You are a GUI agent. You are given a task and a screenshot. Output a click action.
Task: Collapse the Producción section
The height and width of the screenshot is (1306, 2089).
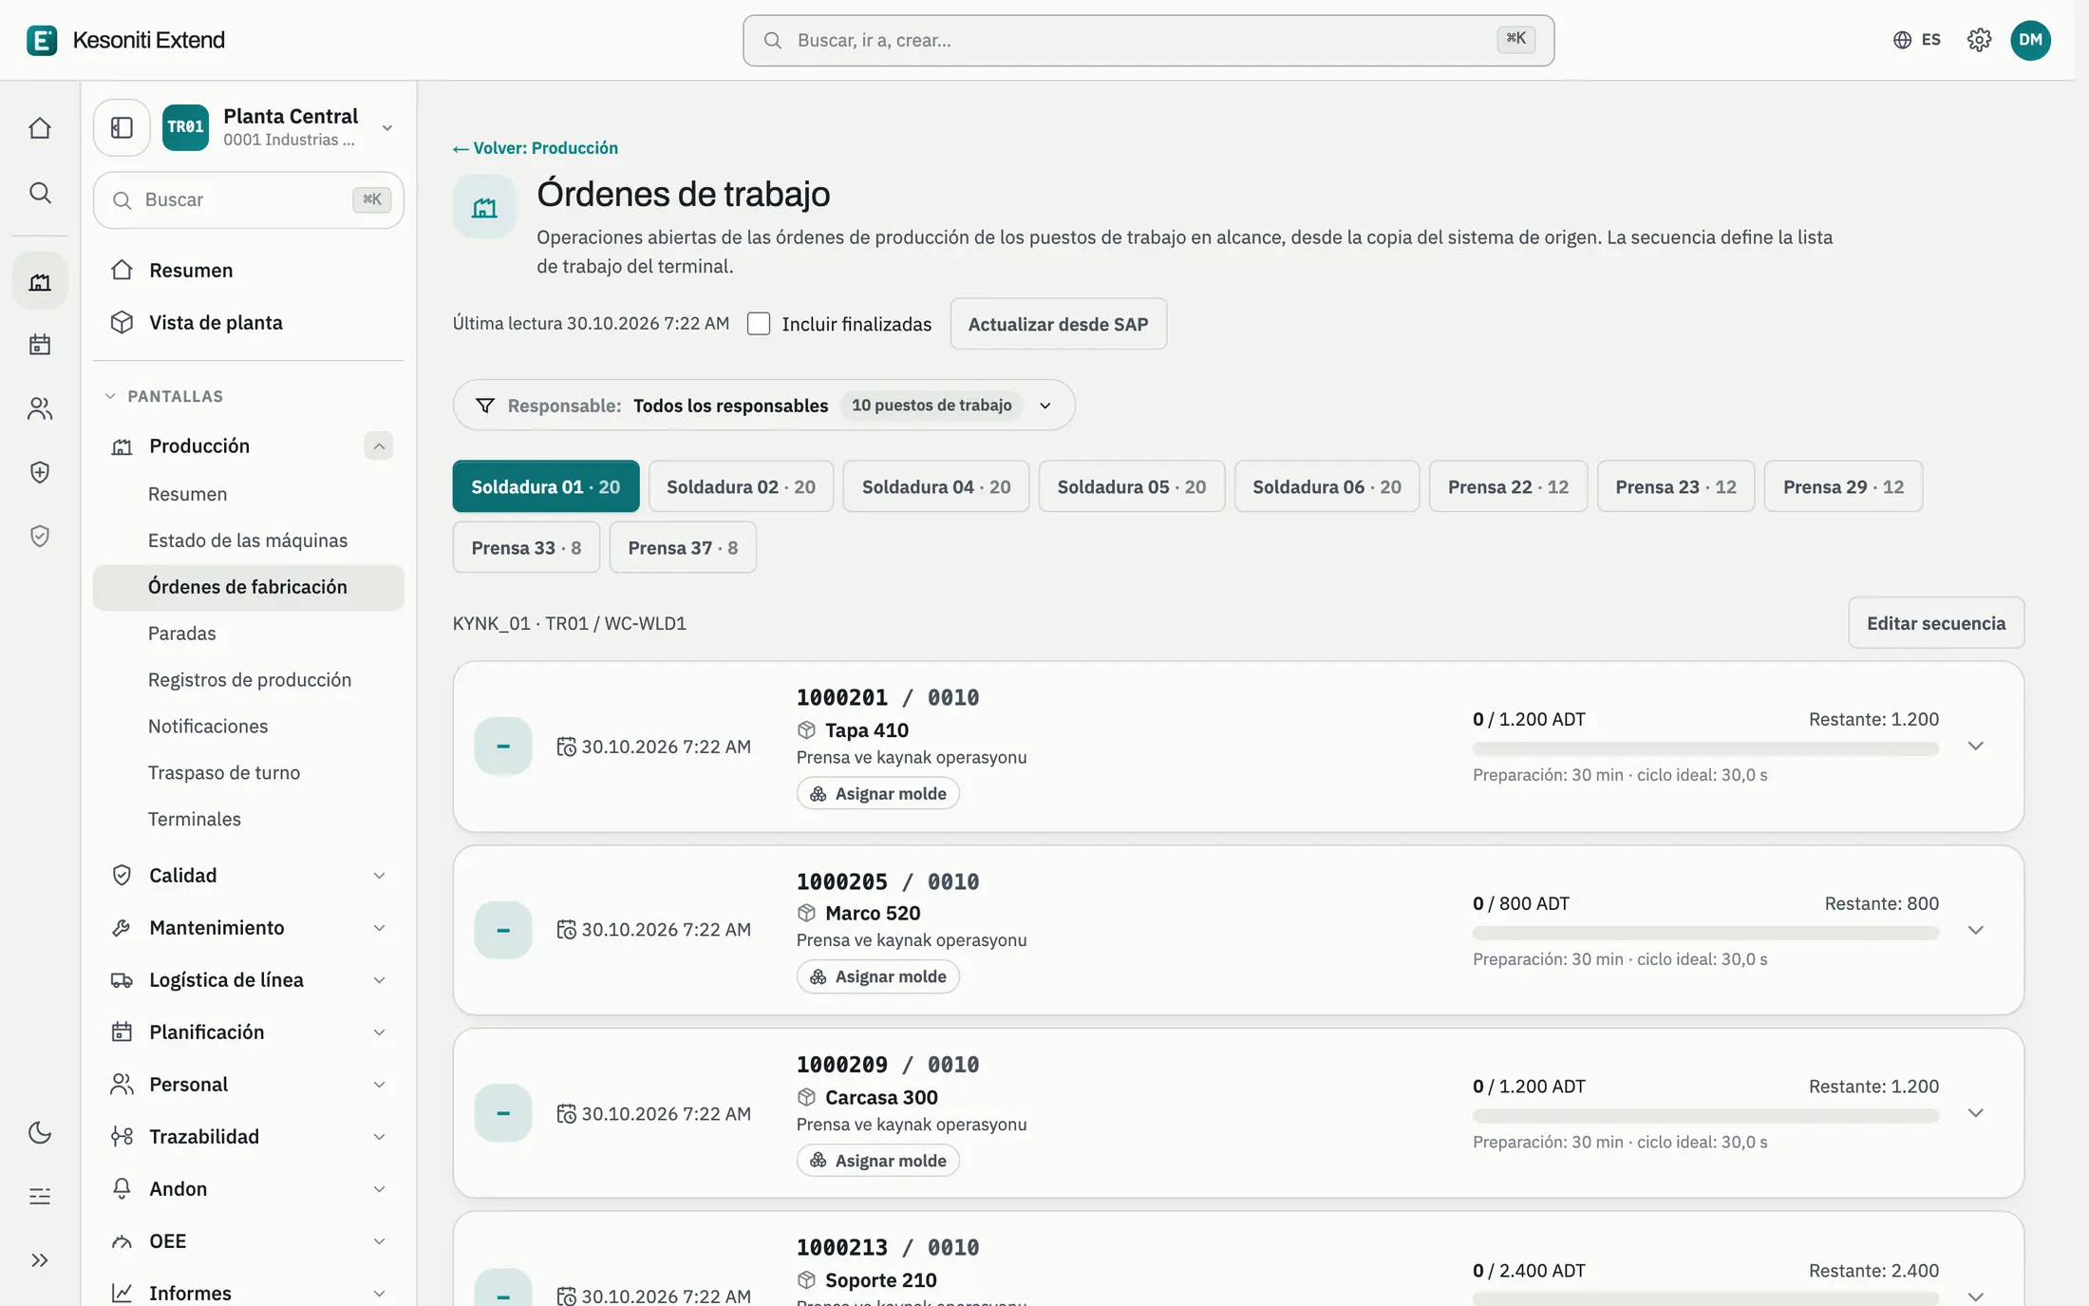[379, 445]
